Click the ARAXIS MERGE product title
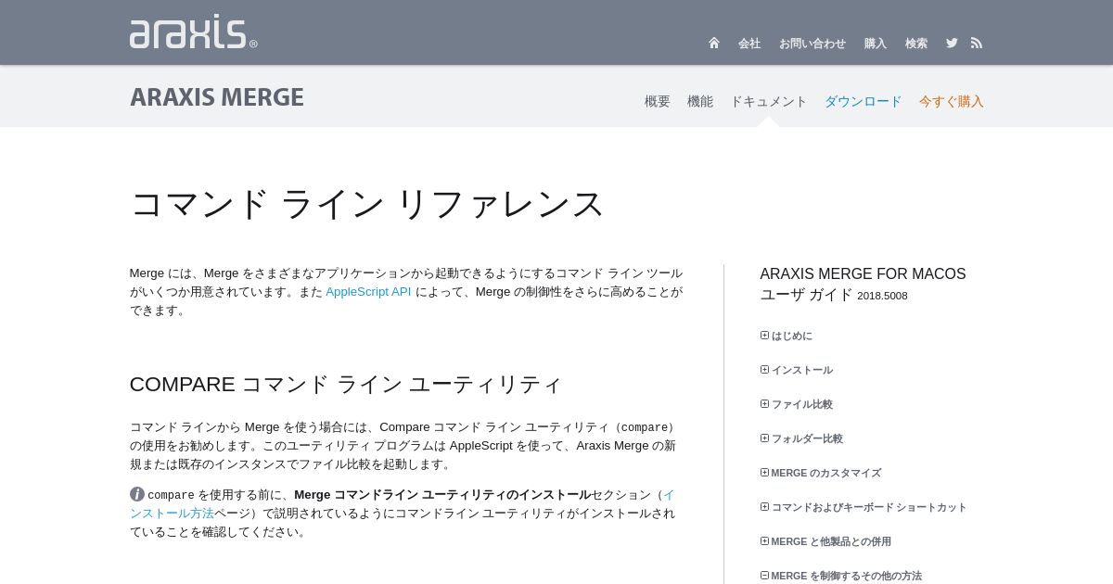The width and height of the screenshot is (1113, 584). [x=217, y=97]
